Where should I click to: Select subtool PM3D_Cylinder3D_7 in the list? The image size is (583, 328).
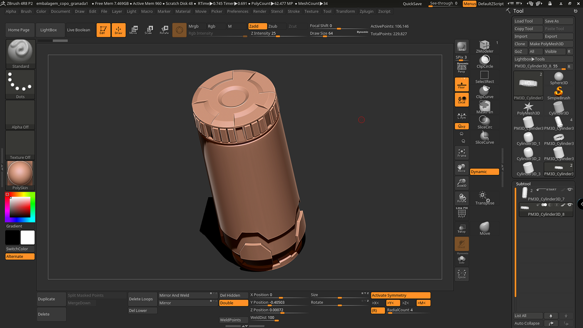coord(546,199)
